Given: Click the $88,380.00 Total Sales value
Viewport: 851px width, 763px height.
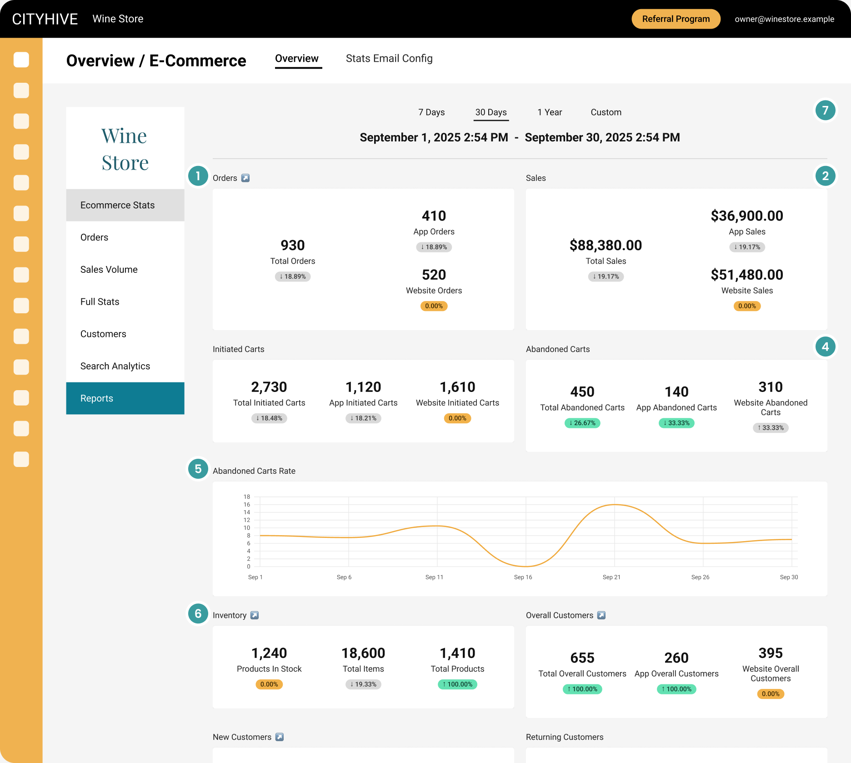Looking at the screenshot, I should point(606,246).
